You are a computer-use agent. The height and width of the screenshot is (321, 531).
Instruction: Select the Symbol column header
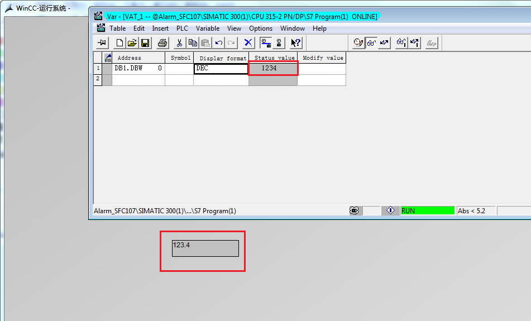pyautogui.click(x=179, y=58)
